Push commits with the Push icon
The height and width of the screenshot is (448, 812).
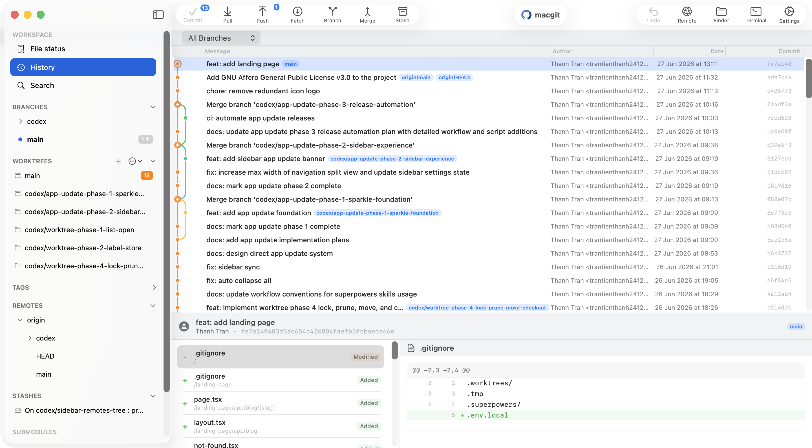pos(262,14)
